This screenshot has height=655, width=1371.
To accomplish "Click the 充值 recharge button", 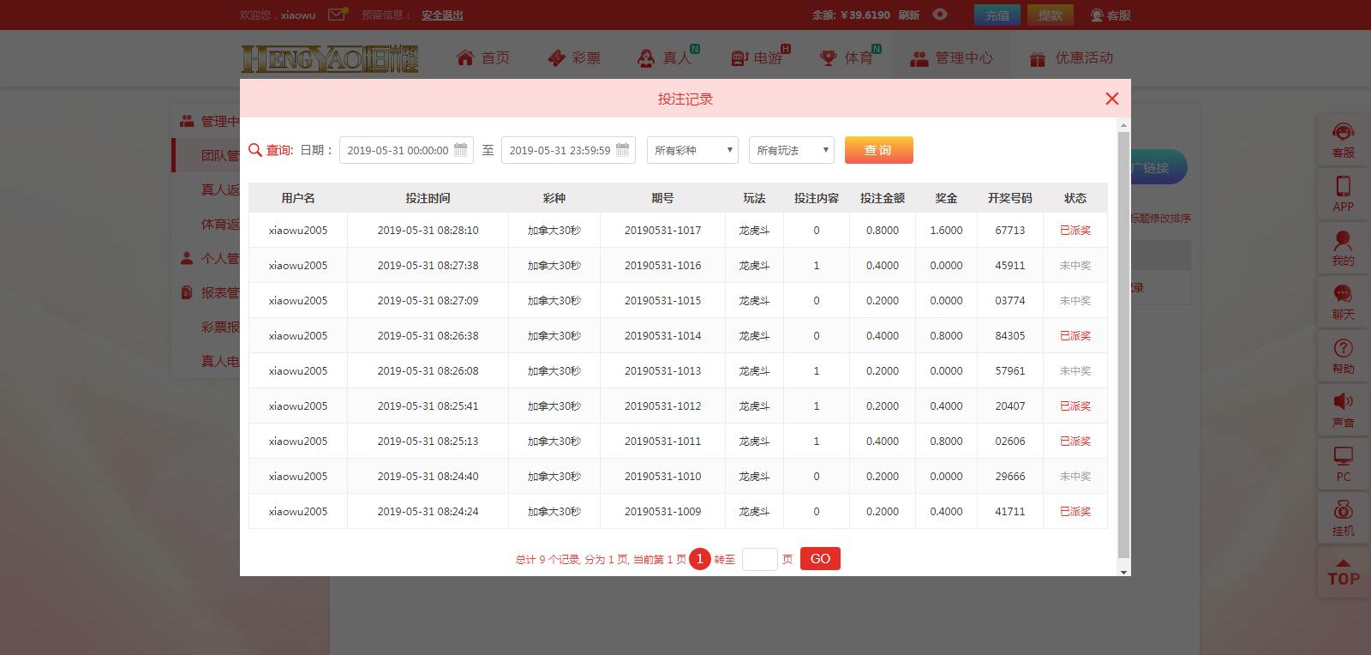I will pos(997,15).
